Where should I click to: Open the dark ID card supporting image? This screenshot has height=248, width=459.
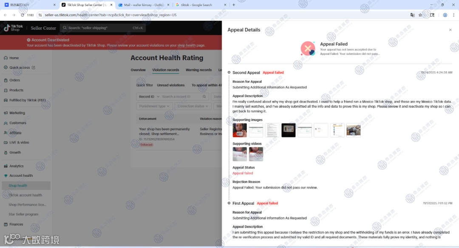288,130
